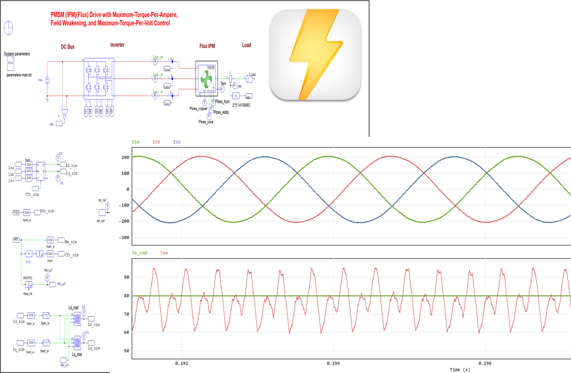Screen dimensions: 571x373
Task: Click the Isa_m ammeter symbol
Action: [155, 61]
